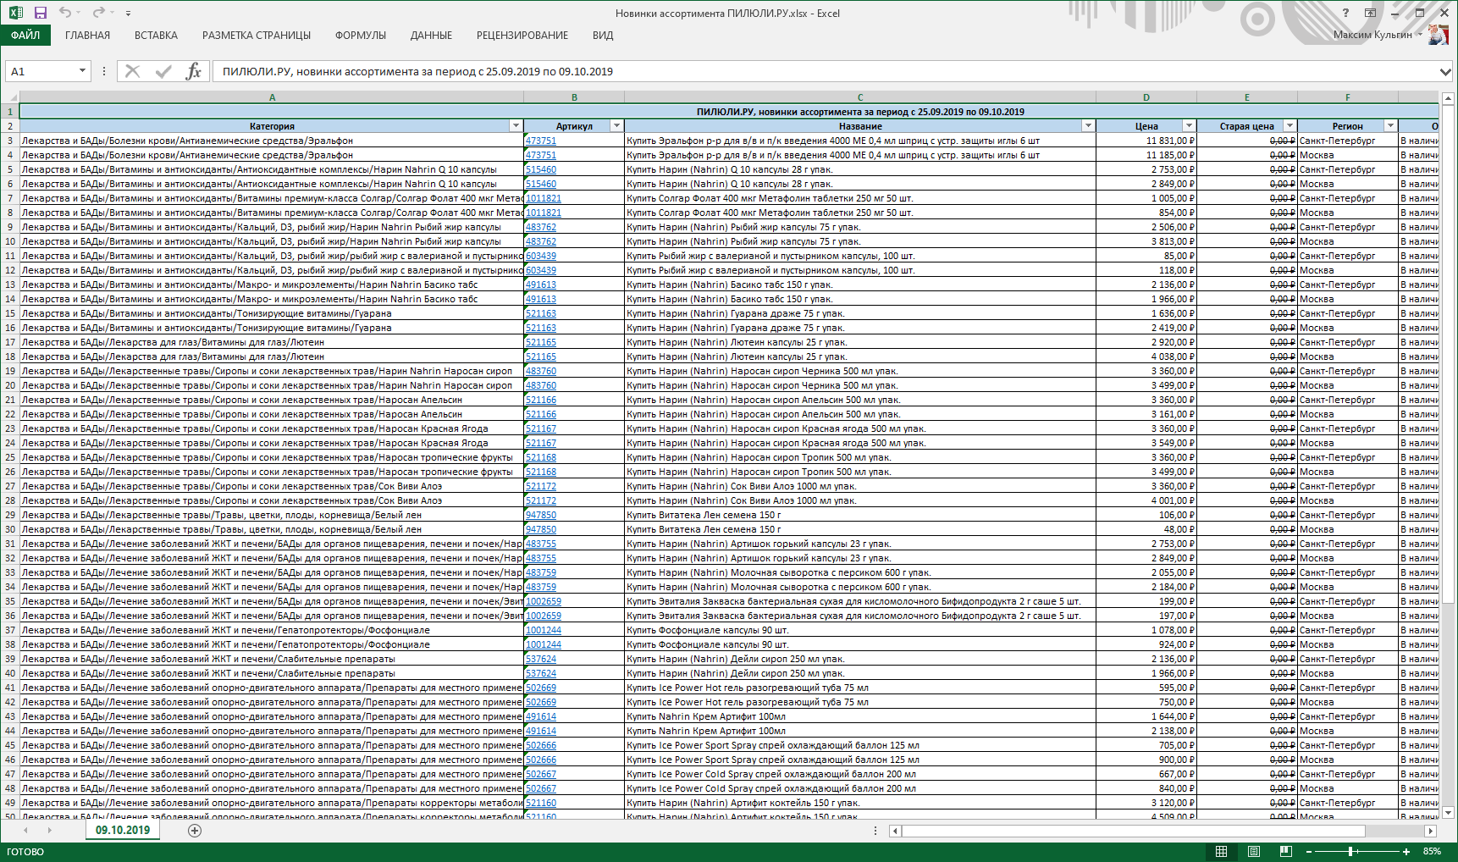Click horizontal scroll left arrow
The image size is (1458, 862).
[895, 831]
